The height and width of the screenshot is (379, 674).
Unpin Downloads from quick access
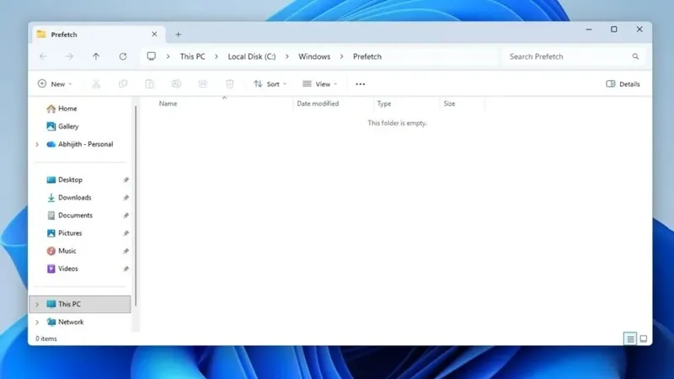click(126, 198)
